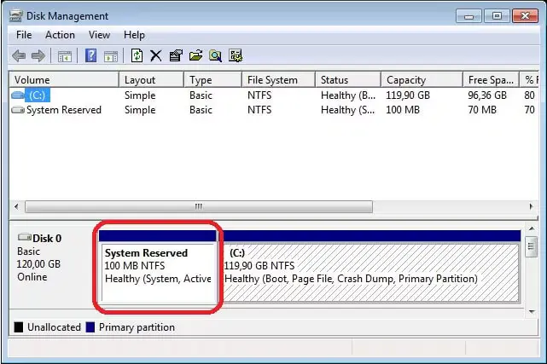Show/hide console tree toolbar icon
547x364 pixels.
[65, 56]
